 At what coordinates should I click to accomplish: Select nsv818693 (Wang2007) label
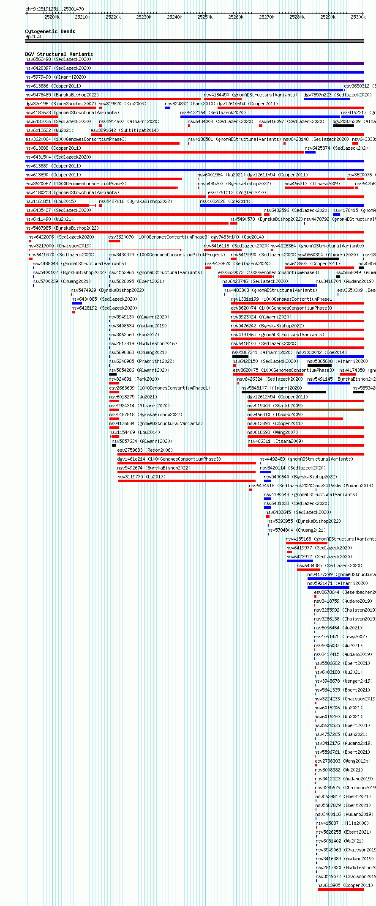[272, 432]
